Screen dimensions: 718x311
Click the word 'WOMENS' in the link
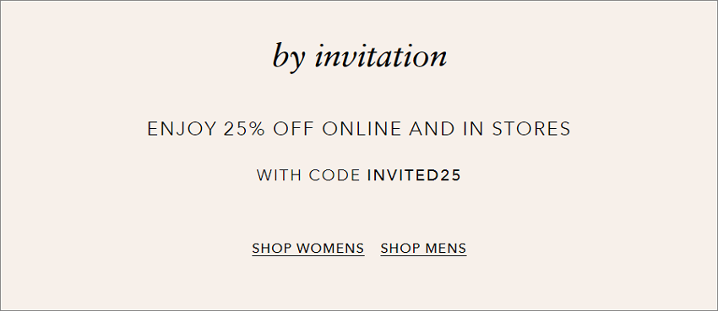point(329,249)
